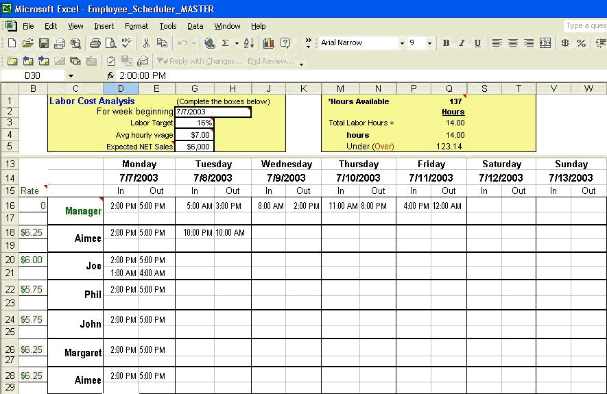Select column D header
The width and height of the screenshot is (607, 394).
121,88
